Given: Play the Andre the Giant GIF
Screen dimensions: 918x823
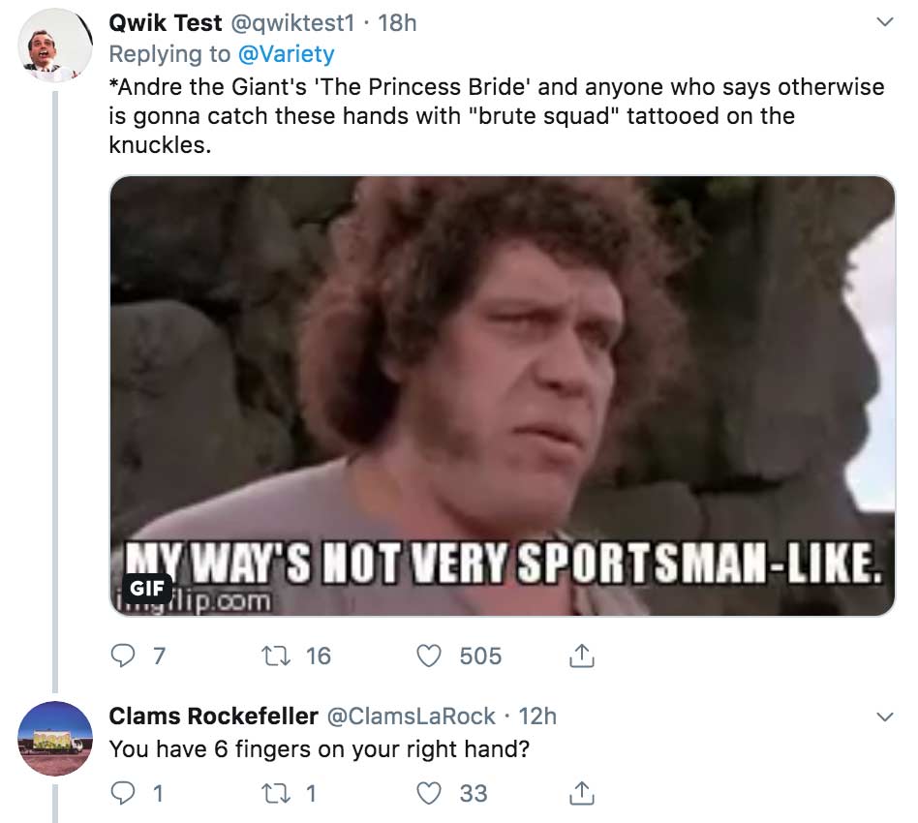Looking at the screenshot, I should [502, 395].
